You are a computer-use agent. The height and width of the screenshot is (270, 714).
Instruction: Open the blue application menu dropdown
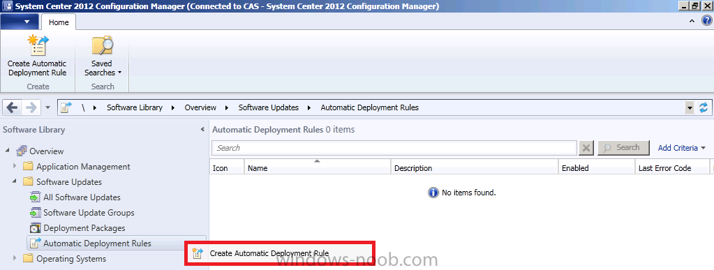coord(20,22)
